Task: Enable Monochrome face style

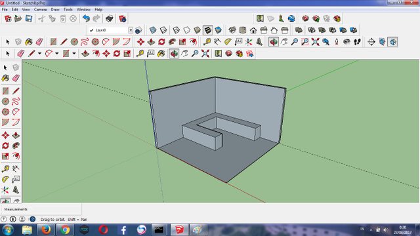Action: pyautogui.click(x=218, y=30)
